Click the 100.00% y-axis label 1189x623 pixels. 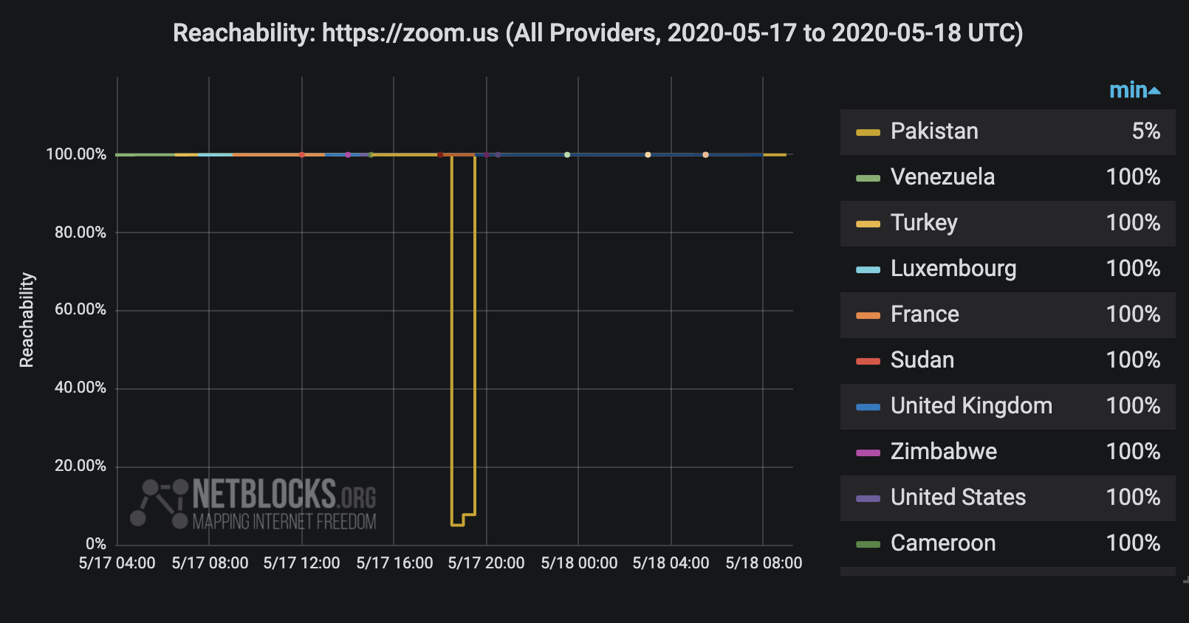tap(76, 154)
